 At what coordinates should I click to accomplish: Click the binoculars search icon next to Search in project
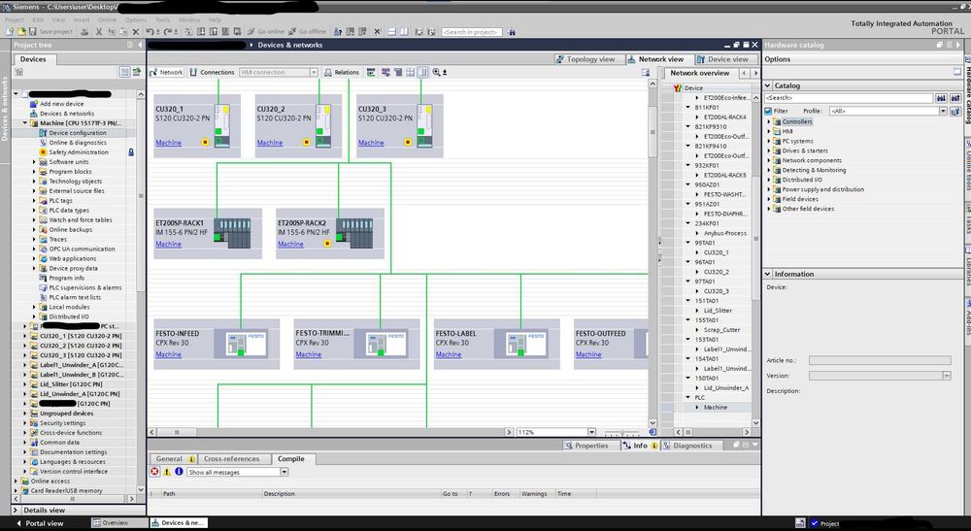(512, 32)
